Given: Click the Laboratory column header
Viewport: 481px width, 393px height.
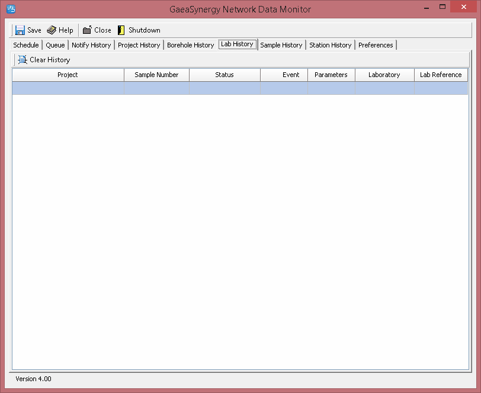Looking at the screenshot, I should [384, 75].
